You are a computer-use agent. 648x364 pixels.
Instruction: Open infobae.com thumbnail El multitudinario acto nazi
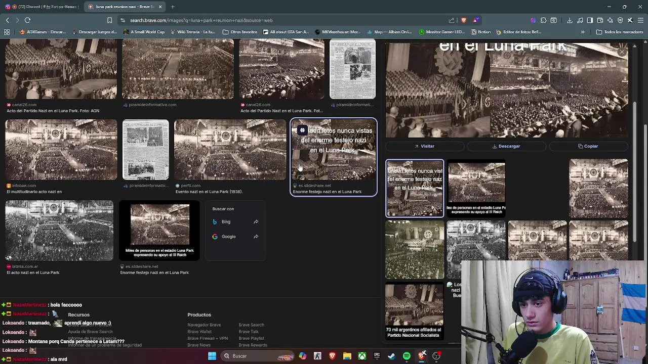click(x=61, y=150)
